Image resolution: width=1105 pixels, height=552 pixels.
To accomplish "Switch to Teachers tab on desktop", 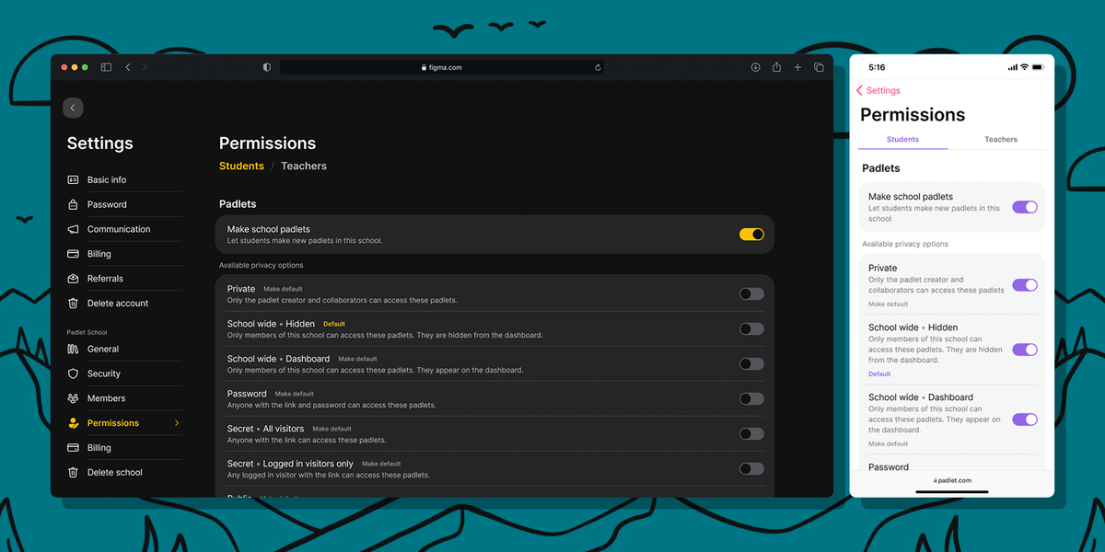I will coord(304,167).
